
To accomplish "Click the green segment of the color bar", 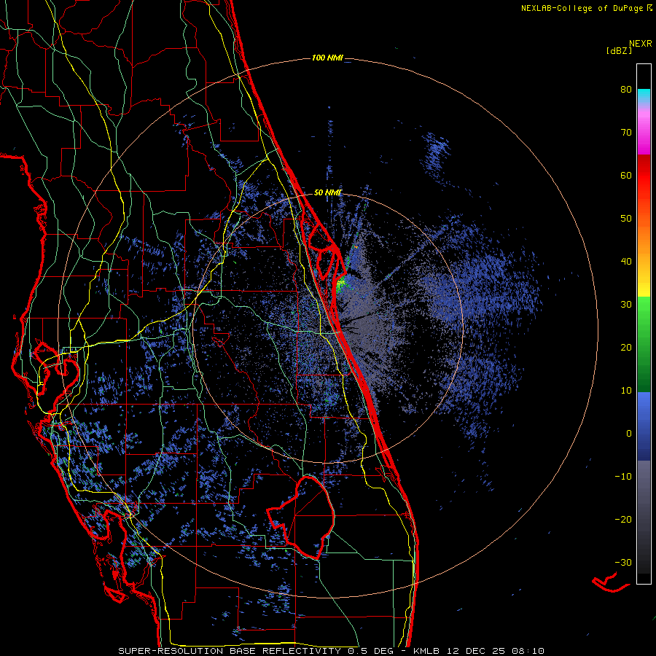I will 644,344.
